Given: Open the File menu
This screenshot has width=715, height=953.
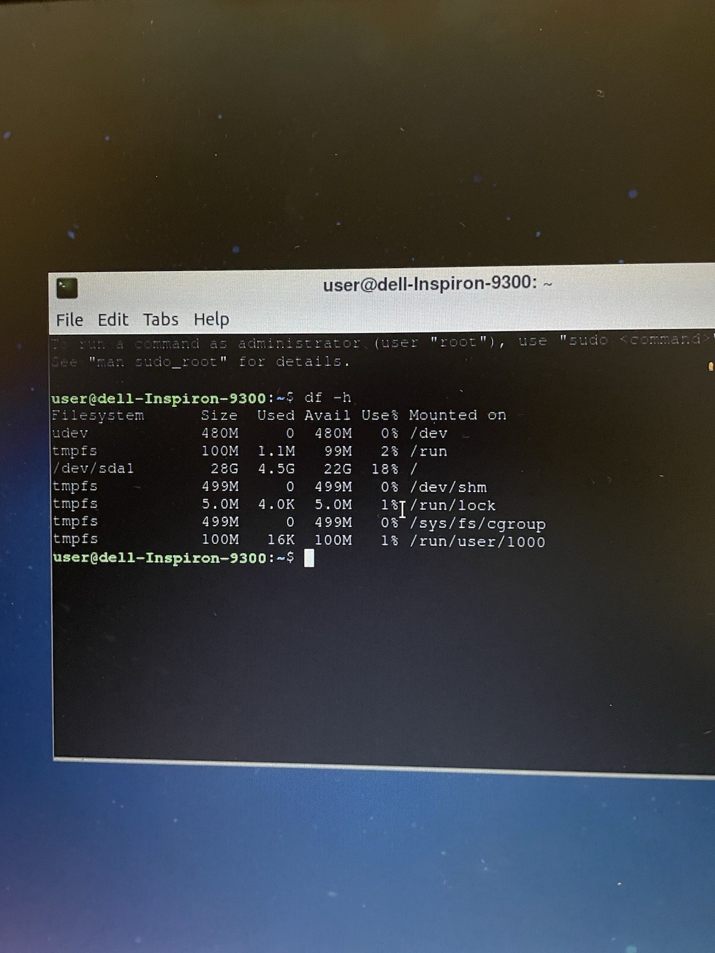Looking at the screenshot, I should [x=69, y=320].
